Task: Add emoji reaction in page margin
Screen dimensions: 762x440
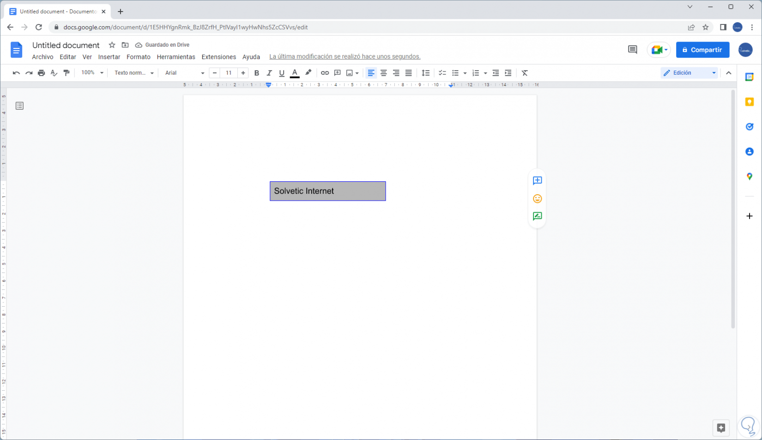Action: 537,199
